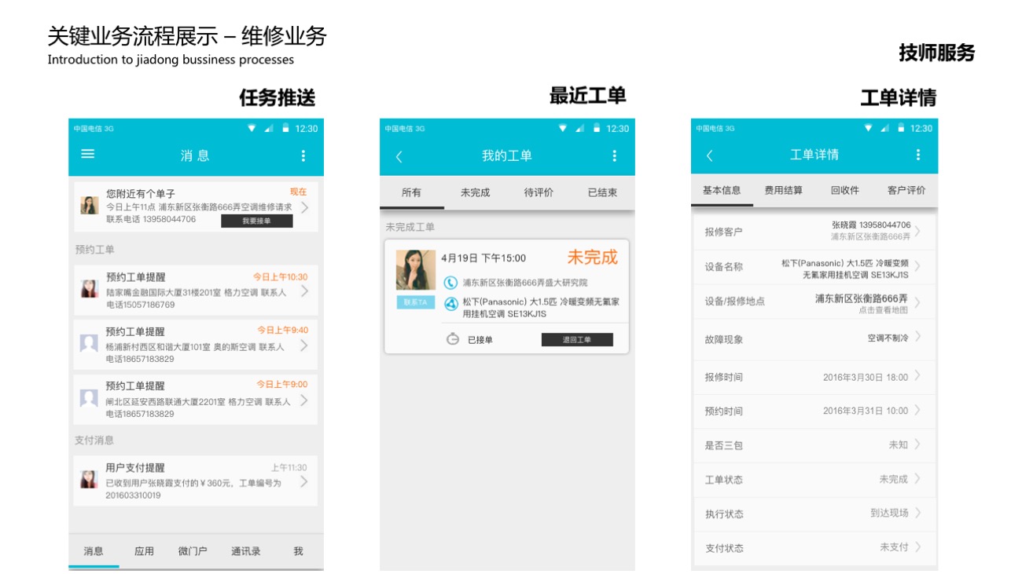Tap the clock icon beside 已接单
Viewport: 1022px width, 574px height.
(452, 339)
